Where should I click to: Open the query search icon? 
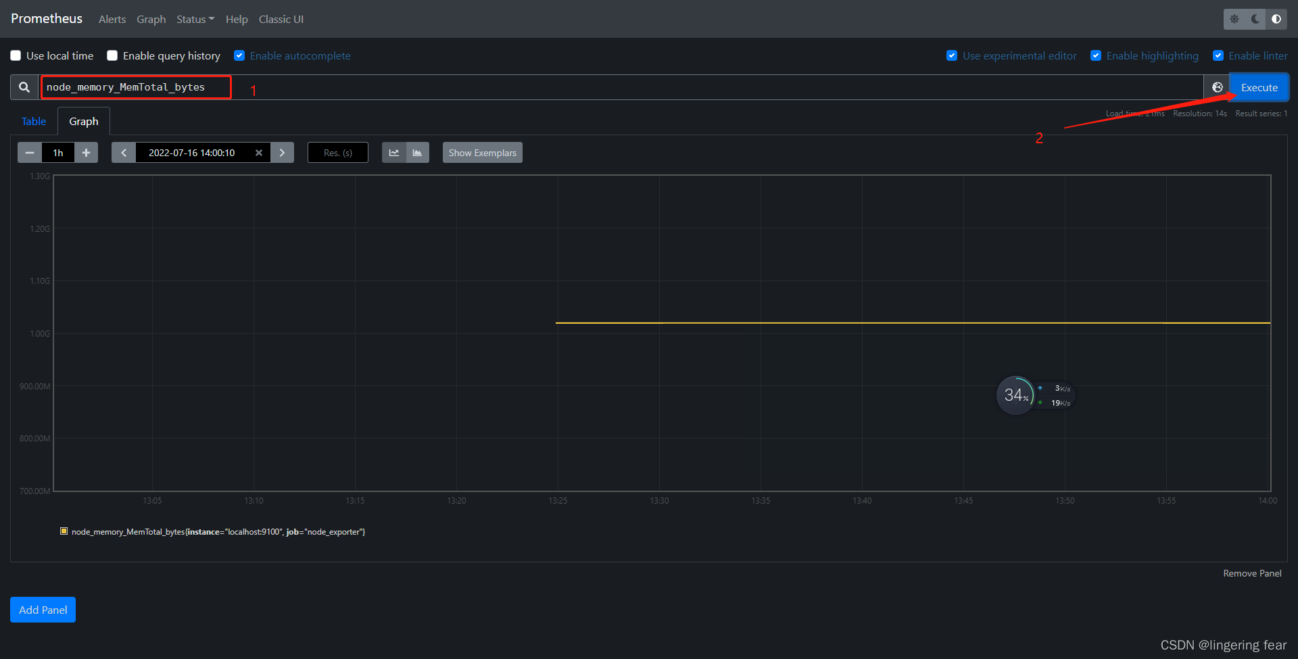(23, 87)
